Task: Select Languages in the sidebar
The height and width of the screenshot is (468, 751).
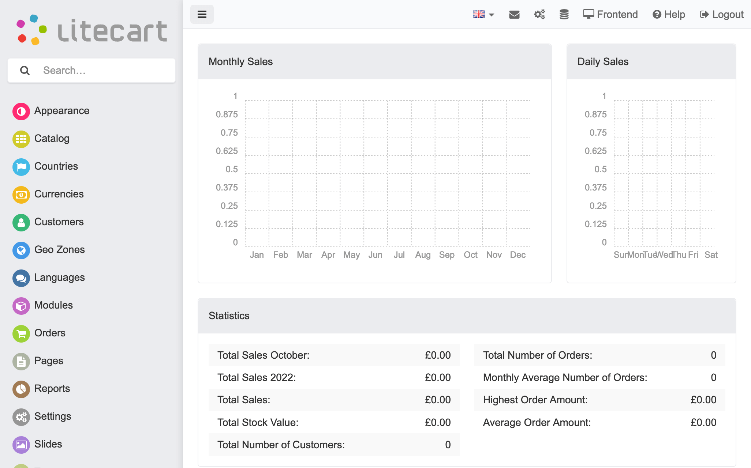Action: [59, 278]
